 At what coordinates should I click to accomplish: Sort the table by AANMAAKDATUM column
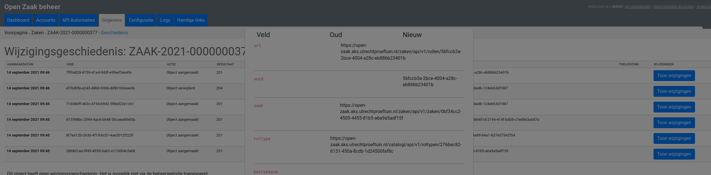(20, 64)
